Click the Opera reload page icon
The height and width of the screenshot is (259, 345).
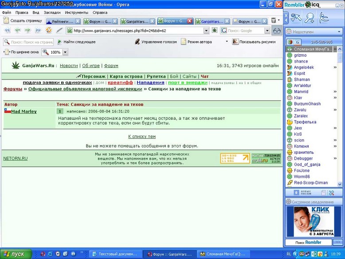pyautogui.click(x=49, y=30)
